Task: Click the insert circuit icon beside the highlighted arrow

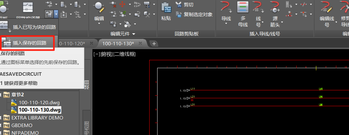Action: (49, 14)
